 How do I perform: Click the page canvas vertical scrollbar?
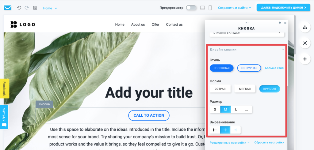pyautogui.click(x=295, y=34)
